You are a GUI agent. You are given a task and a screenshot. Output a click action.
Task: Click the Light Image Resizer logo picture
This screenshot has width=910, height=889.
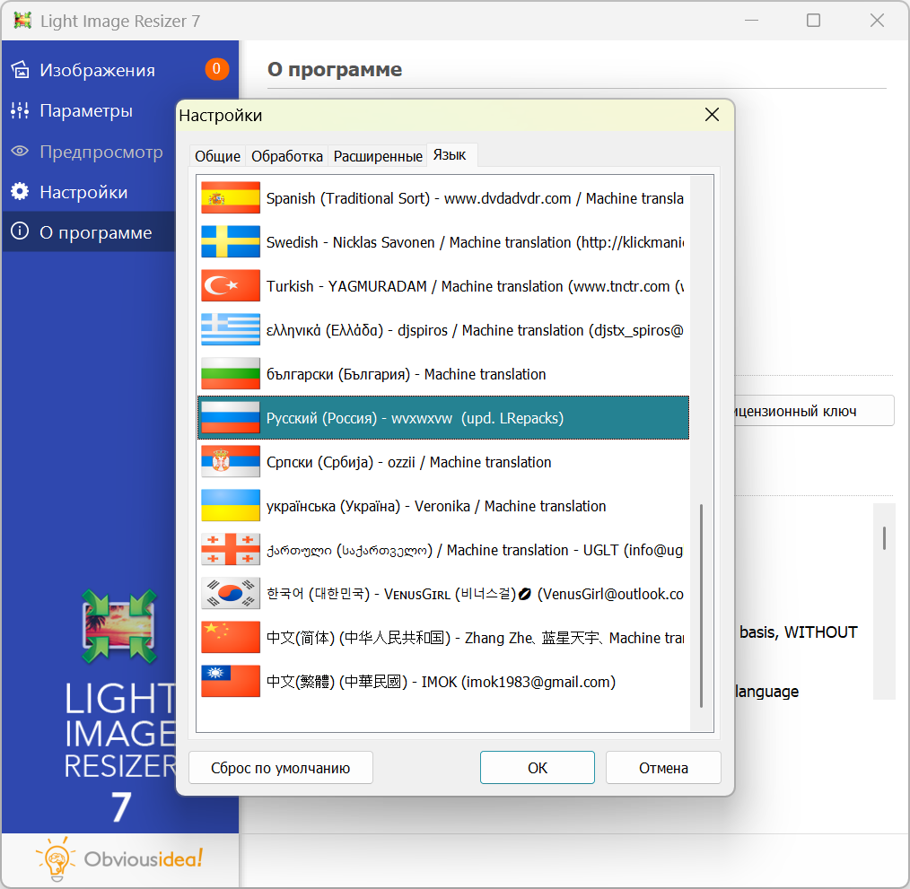(x=119, y=626)
